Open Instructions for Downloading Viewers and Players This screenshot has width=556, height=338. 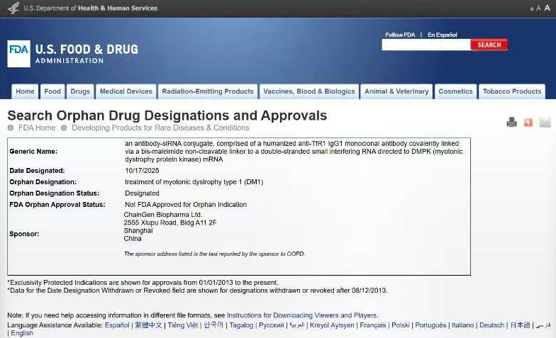(x=302, y=315)
